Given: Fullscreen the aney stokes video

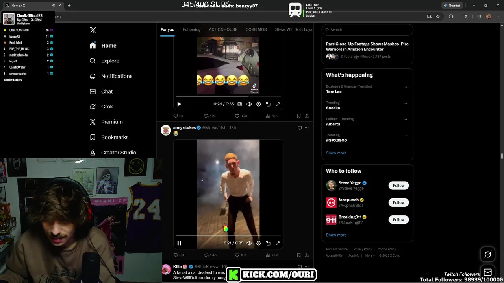Looking at the screenshot, I should click(278, 243).
